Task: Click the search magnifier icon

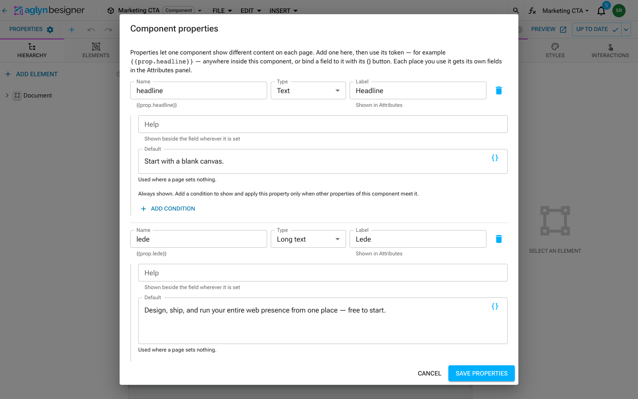Action: [516, 11]
